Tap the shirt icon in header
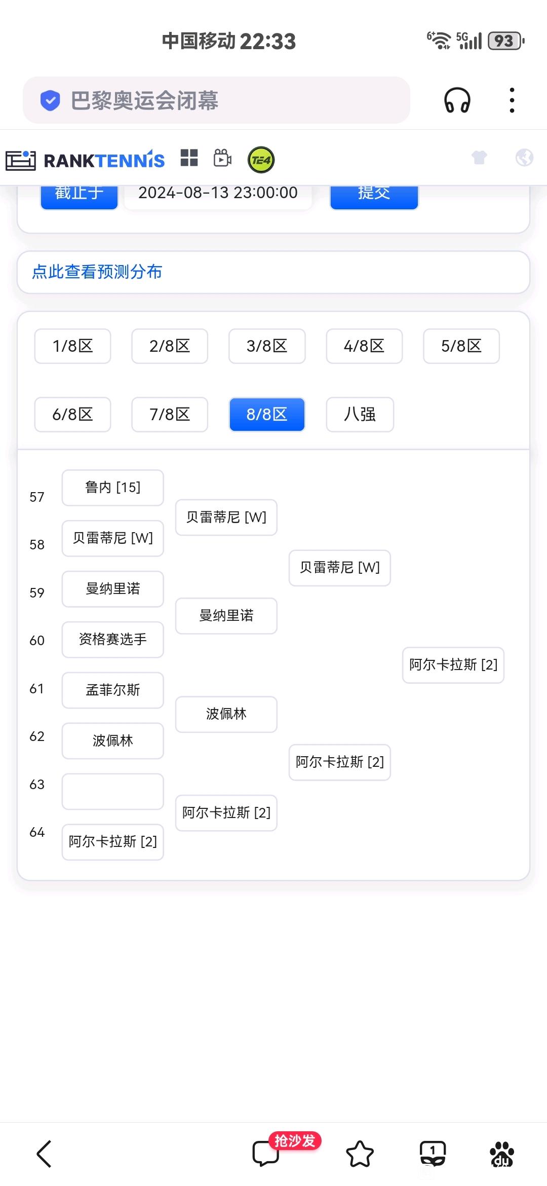Viewport: 547px width, 1186px height. [479, 158]
